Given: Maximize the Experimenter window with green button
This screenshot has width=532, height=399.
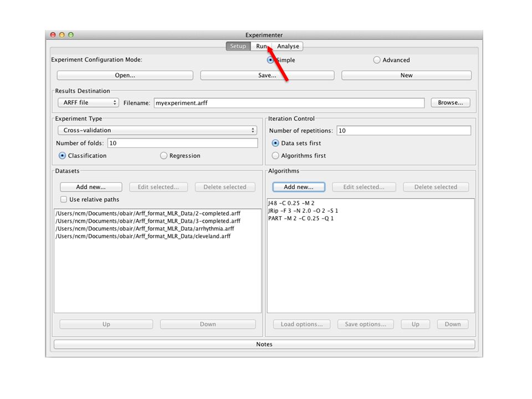Looking at the screenshot, I should (70, 34).
